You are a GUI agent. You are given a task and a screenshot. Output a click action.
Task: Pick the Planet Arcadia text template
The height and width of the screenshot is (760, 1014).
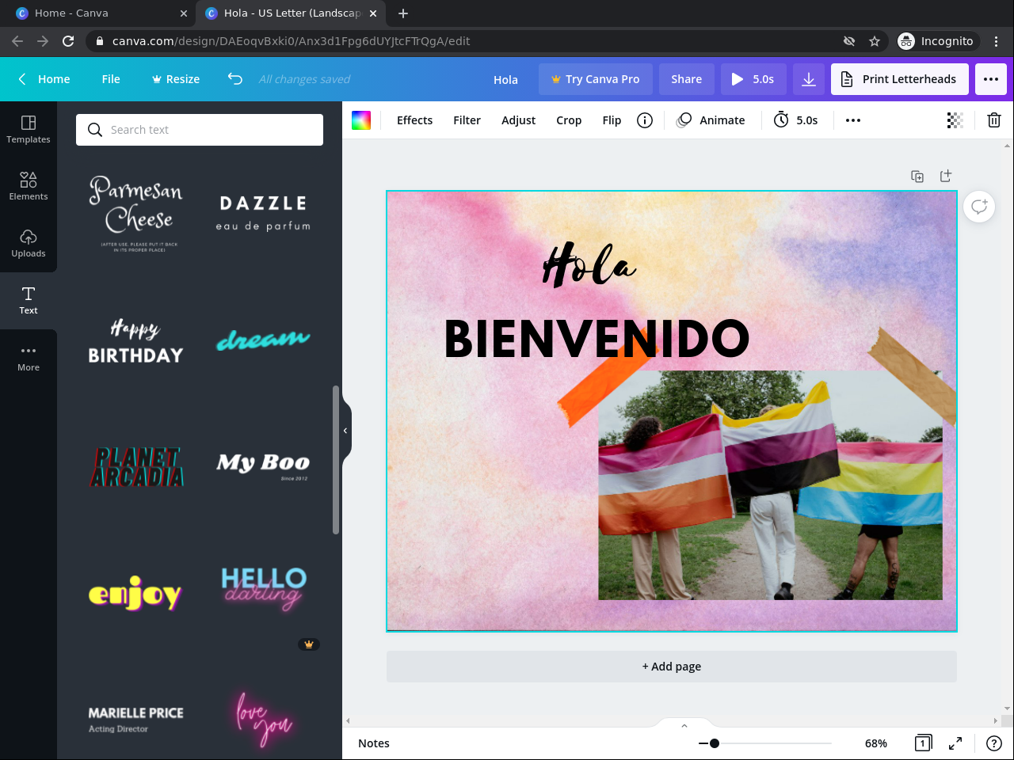(138, 467)
